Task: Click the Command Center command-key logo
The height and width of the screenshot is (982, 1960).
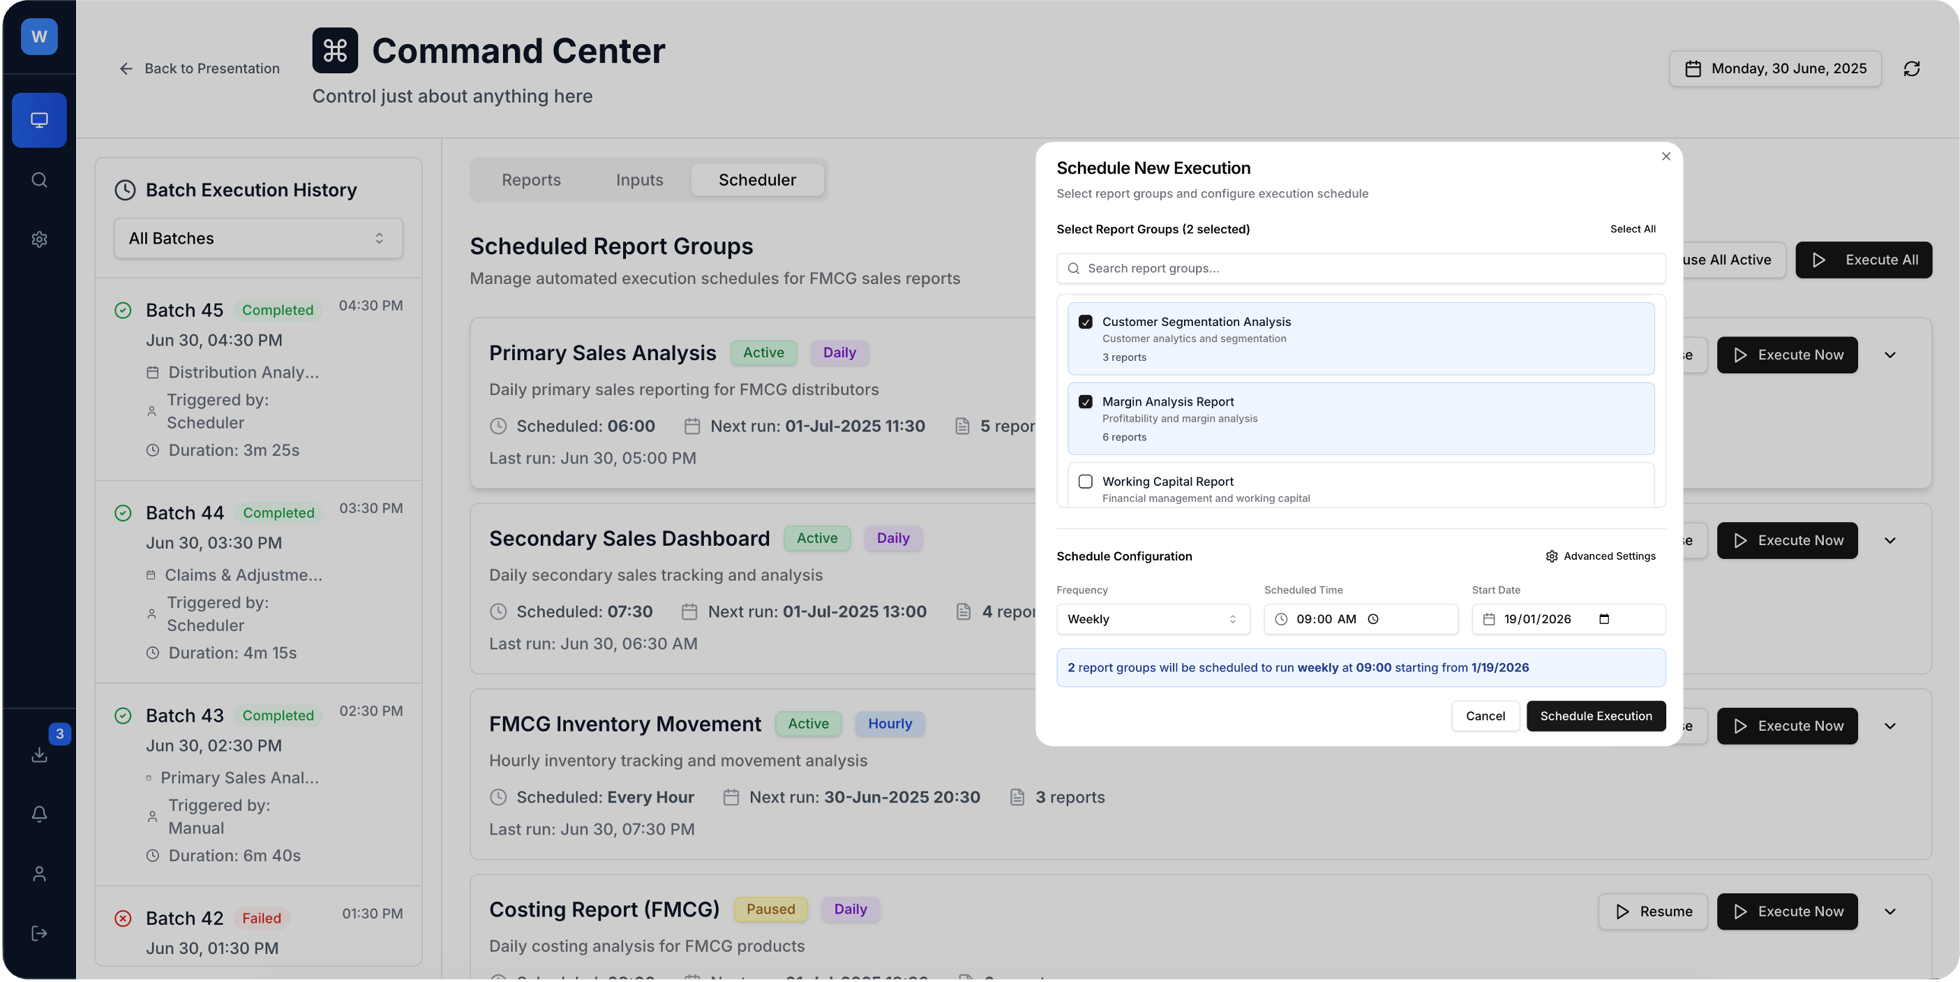Action: [x=335, y=50]
